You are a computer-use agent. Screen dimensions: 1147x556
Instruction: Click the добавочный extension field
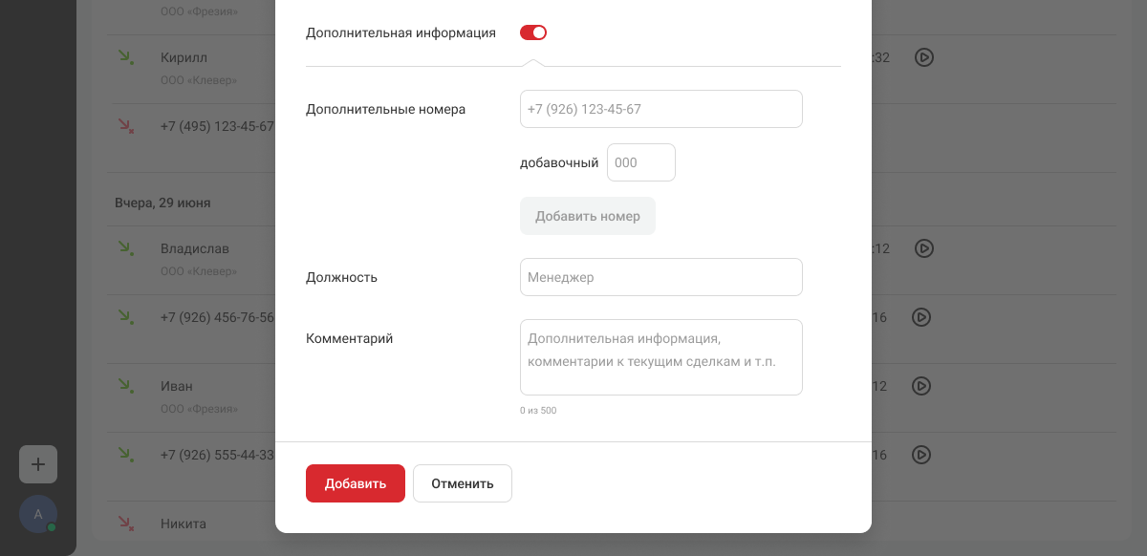coord(640,162)
